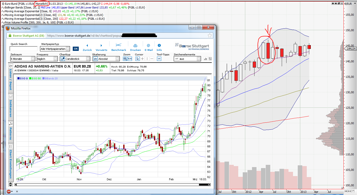Open the Frequenz dropdown showing täglich
Screen dimensions: 357x195
point(47,59)
